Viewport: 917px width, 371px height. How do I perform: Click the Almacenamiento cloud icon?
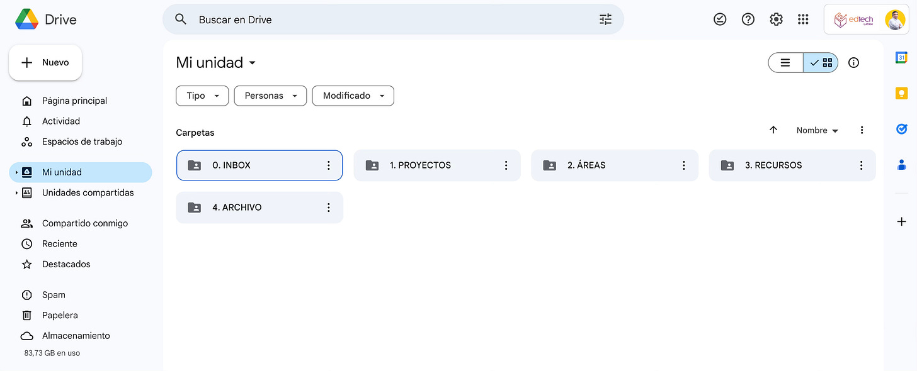pos(26,336)
